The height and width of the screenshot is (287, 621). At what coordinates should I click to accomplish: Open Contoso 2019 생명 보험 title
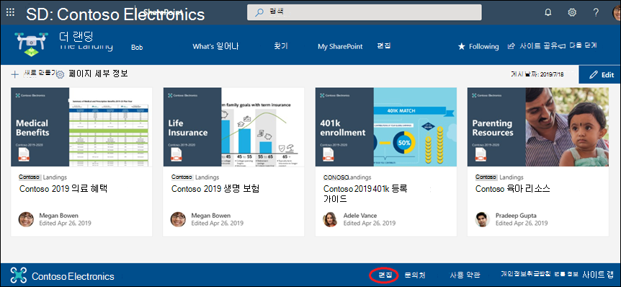[x=215, y=189]
